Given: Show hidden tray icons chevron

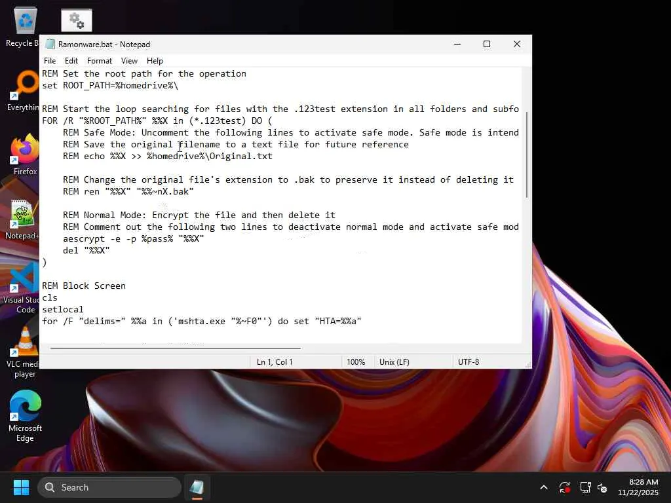Looking at the screenshot, I should tap(543, 487).
